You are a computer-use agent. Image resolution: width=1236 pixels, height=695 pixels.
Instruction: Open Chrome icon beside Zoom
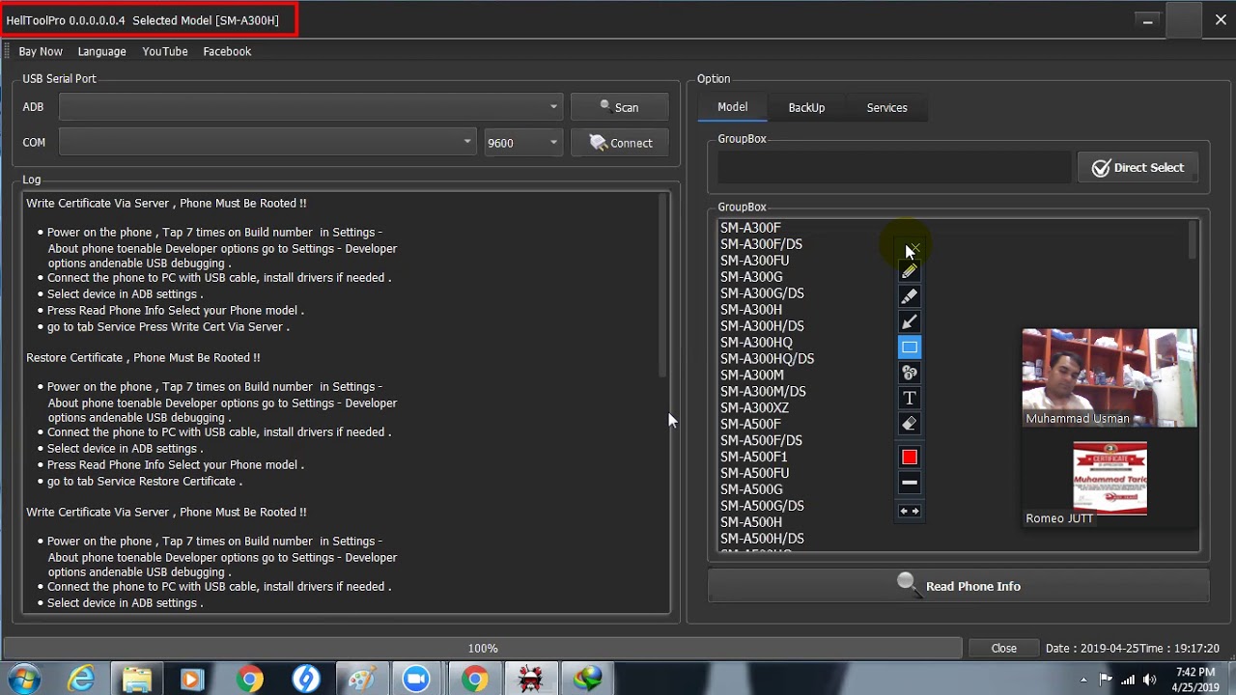[474, 680]
